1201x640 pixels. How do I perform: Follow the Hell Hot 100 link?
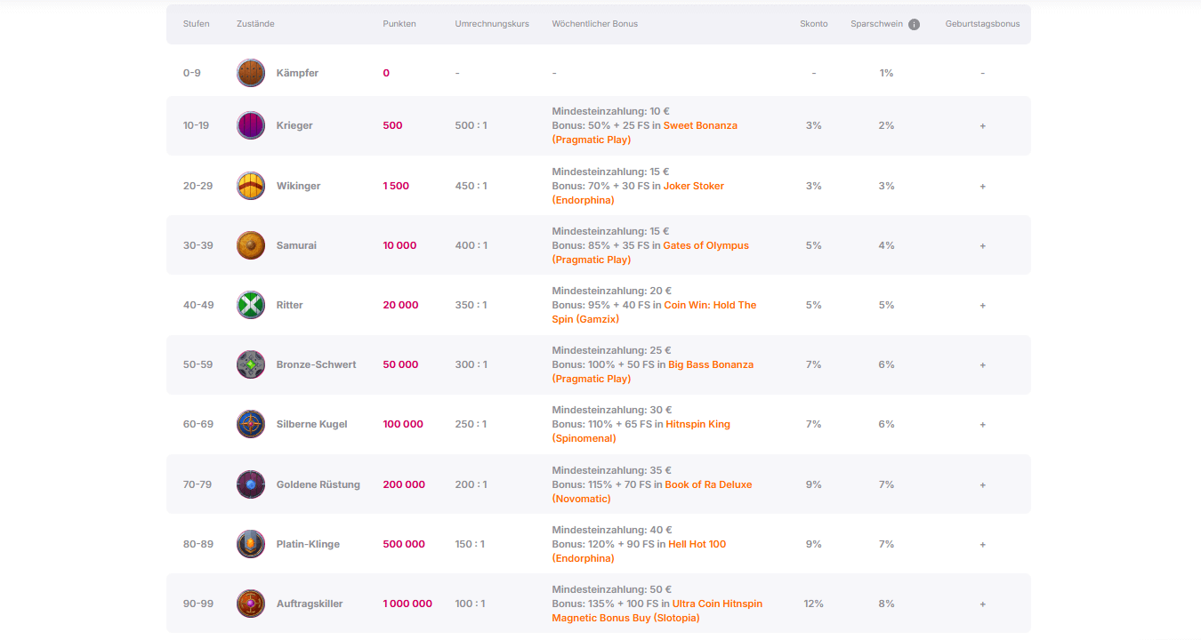697,544
